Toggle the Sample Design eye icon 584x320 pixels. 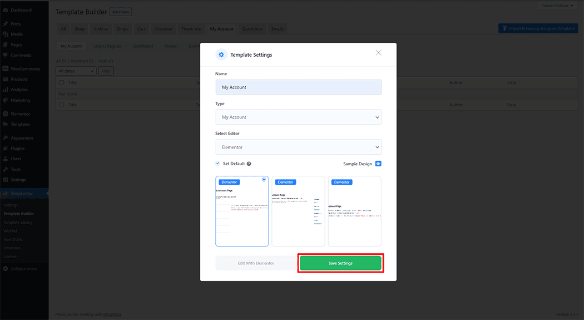point(378,164)
